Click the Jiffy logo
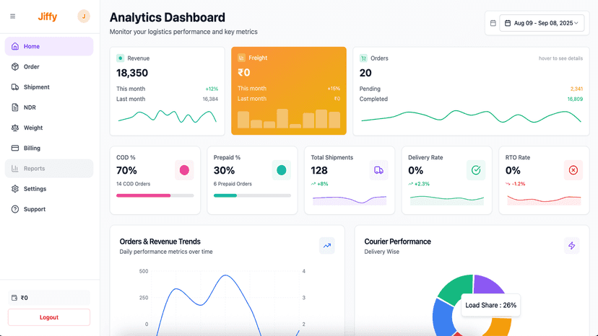The width and height of the screenshot is (598, 336). [47, 17]
